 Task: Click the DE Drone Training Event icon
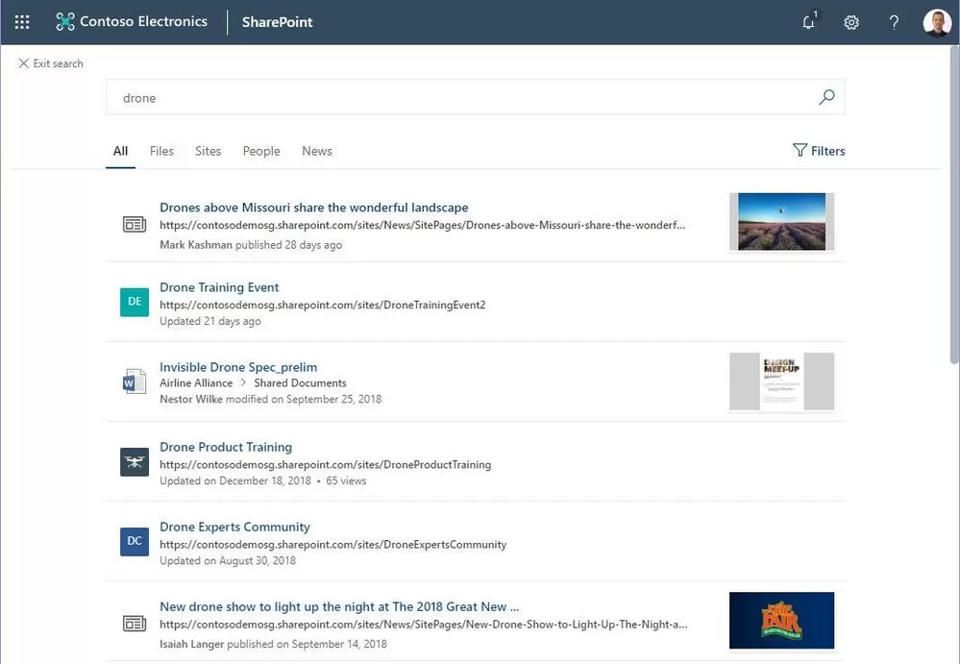135,302
